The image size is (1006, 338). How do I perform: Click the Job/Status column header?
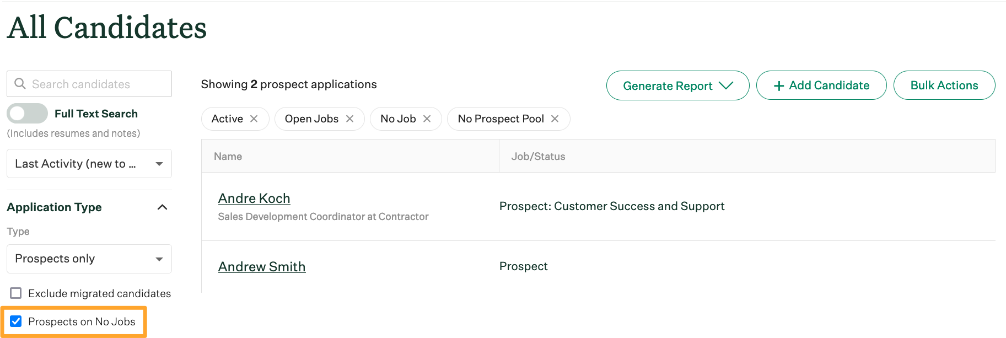(x=537, y=156)
